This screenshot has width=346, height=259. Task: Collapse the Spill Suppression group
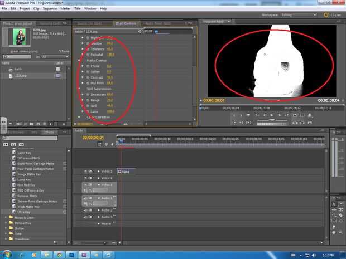79,89
